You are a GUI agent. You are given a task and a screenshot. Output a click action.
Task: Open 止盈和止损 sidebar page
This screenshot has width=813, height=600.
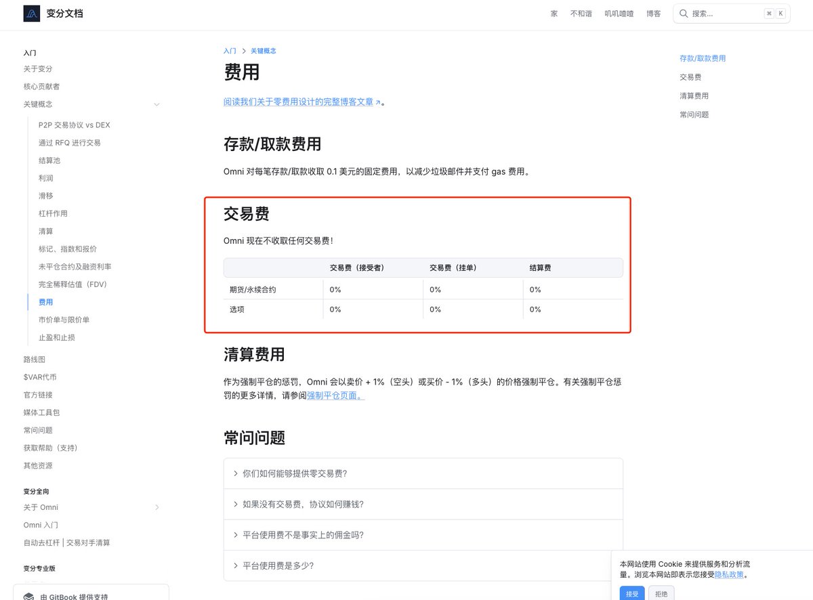pyautogui.click(x=57, y=337)
